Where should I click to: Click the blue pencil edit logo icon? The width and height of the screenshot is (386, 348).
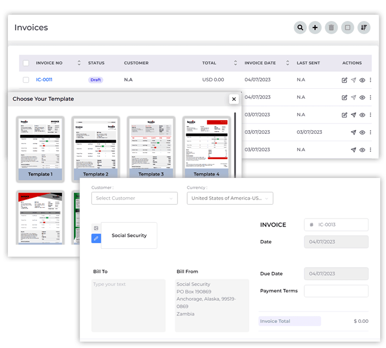pyautogui.click(x=95, y=238)
